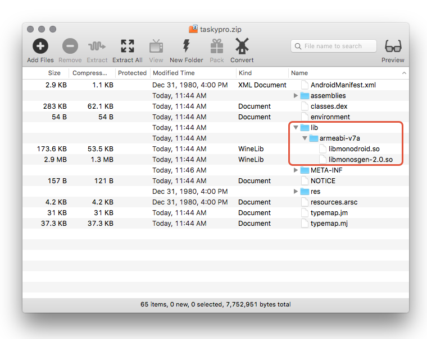Expand the META-INF folder
Viewport: 427px width, 339px height.
point(296,170)
